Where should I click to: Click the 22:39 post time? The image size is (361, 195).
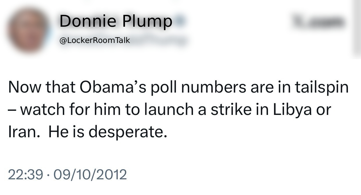[26, 174]
